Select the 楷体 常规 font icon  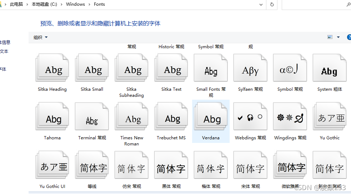[x=211, y=165]
